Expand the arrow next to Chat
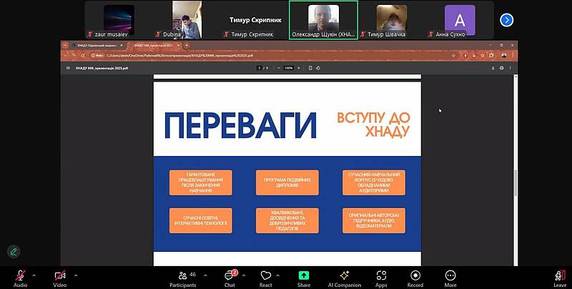Viewport: 572px width, 289px height. pyautogui.click(x=244, y=275)
